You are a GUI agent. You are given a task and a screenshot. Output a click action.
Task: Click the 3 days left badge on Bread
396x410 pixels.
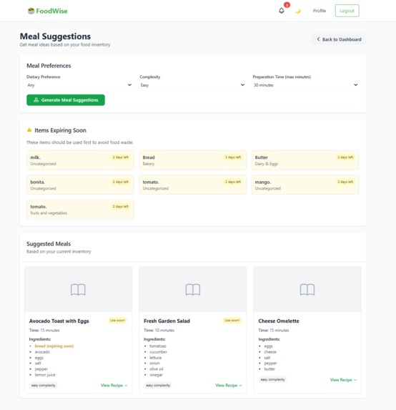click(233, 157)
